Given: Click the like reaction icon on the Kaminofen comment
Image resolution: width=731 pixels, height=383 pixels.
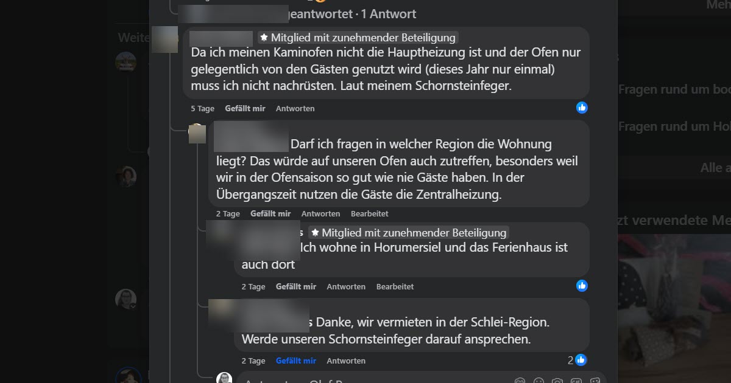Looking at the screenshot, I should point(582,108).
